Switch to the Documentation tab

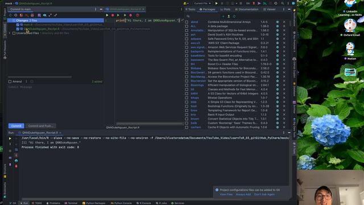[246, 9]
